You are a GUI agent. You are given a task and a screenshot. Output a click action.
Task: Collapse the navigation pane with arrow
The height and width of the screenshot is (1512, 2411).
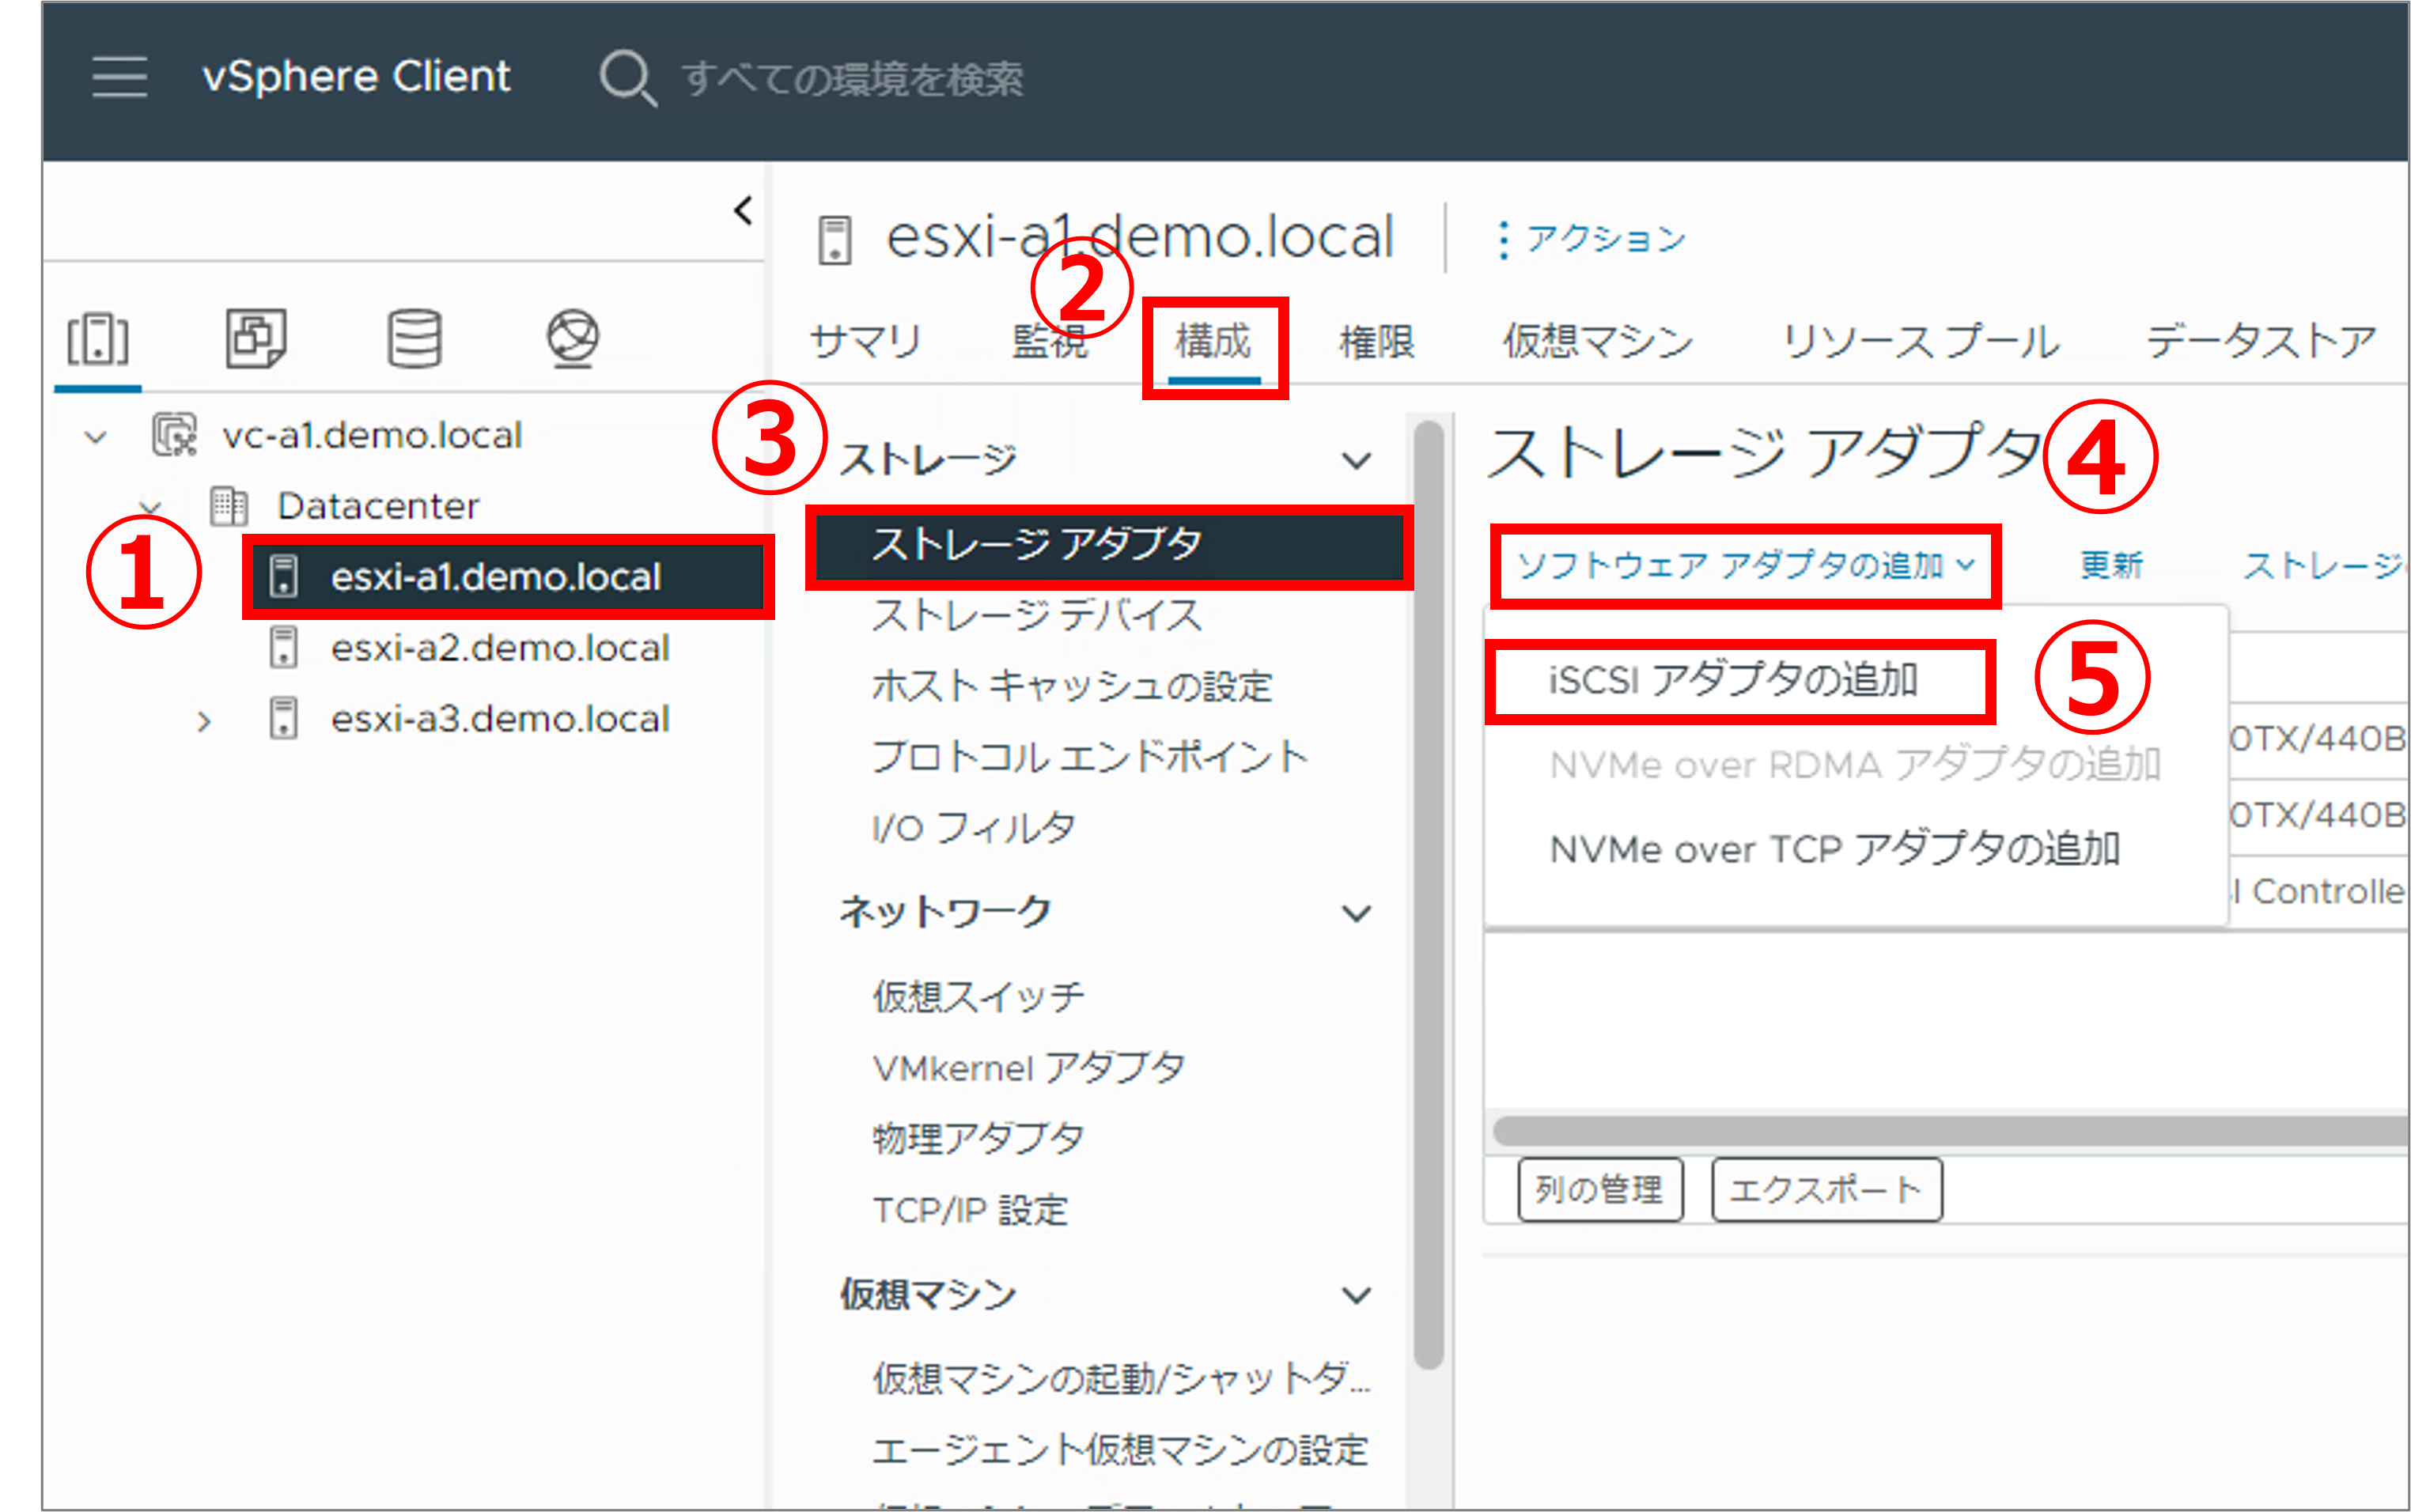click(742, 211)
